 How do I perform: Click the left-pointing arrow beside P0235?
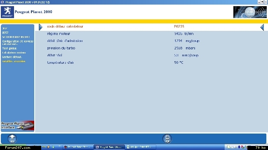(x=262, y=27)
